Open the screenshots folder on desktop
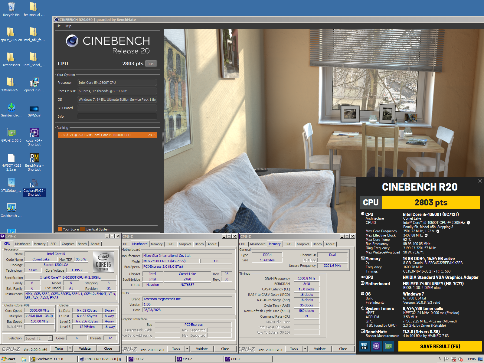Viewport: 484px width, 363px height. [11, 59]
